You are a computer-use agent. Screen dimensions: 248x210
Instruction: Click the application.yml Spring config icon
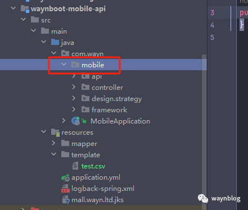click(x=65, y=177)
